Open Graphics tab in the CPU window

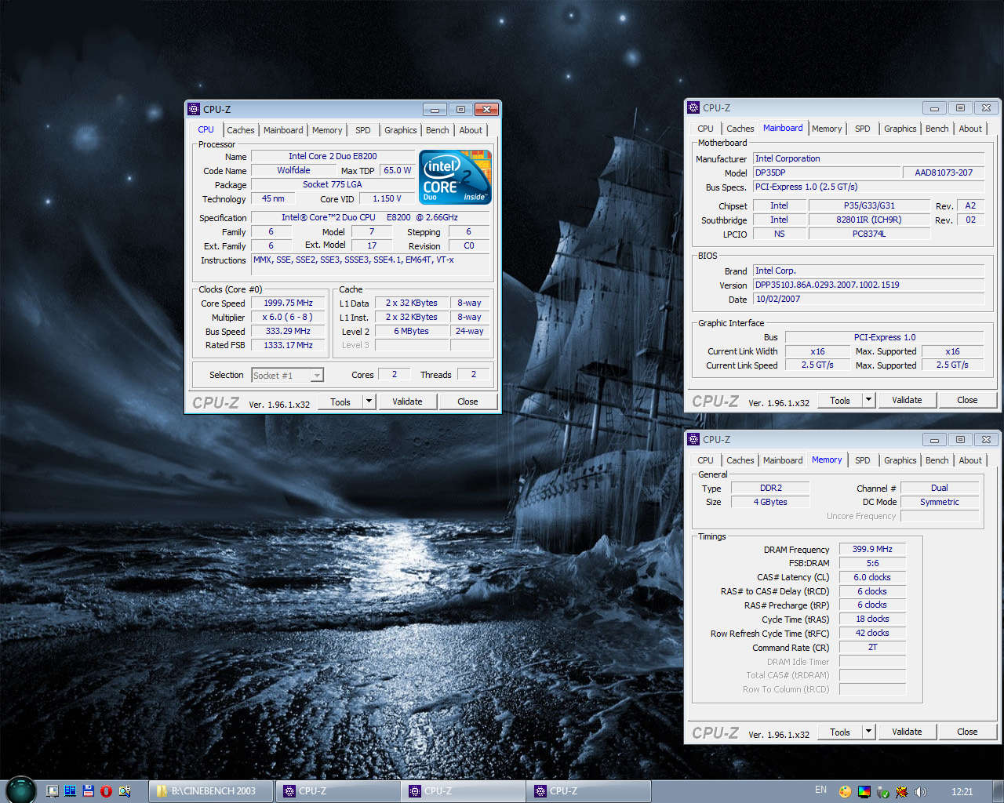pos(401,130)
